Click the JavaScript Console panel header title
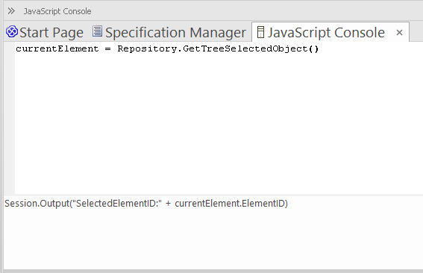 57,11
